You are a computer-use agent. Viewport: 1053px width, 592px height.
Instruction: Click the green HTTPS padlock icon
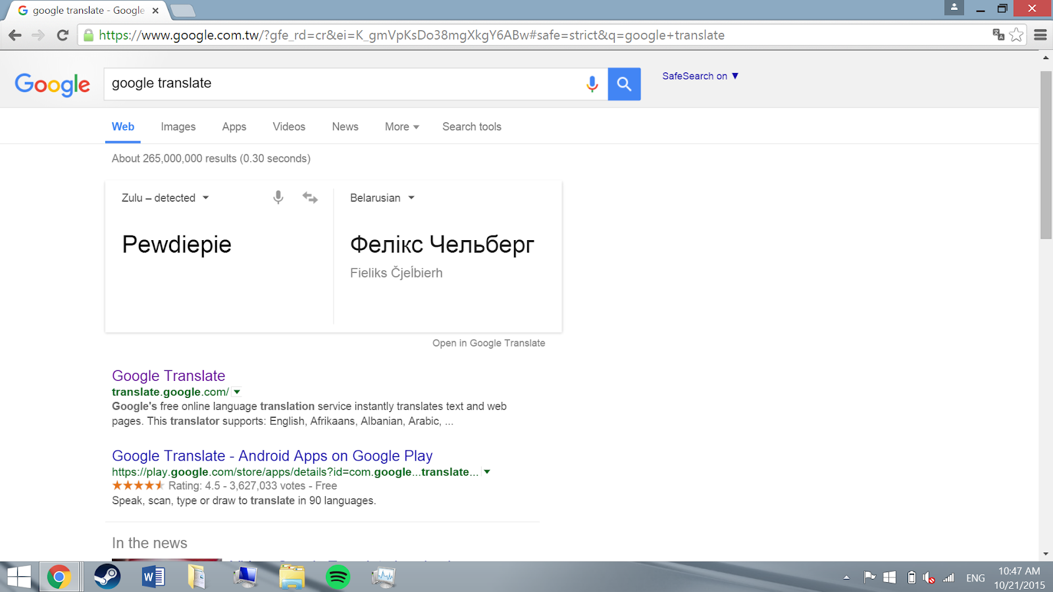[89, 36]
